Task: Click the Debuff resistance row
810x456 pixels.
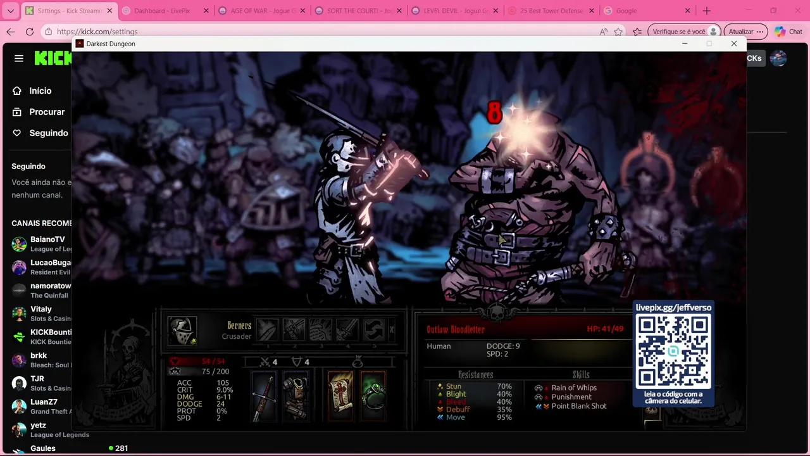Action: 475,410
